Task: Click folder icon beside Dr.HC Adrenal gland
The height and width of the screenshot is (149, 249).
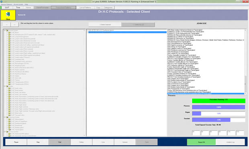Action: [x=9, y=119]
